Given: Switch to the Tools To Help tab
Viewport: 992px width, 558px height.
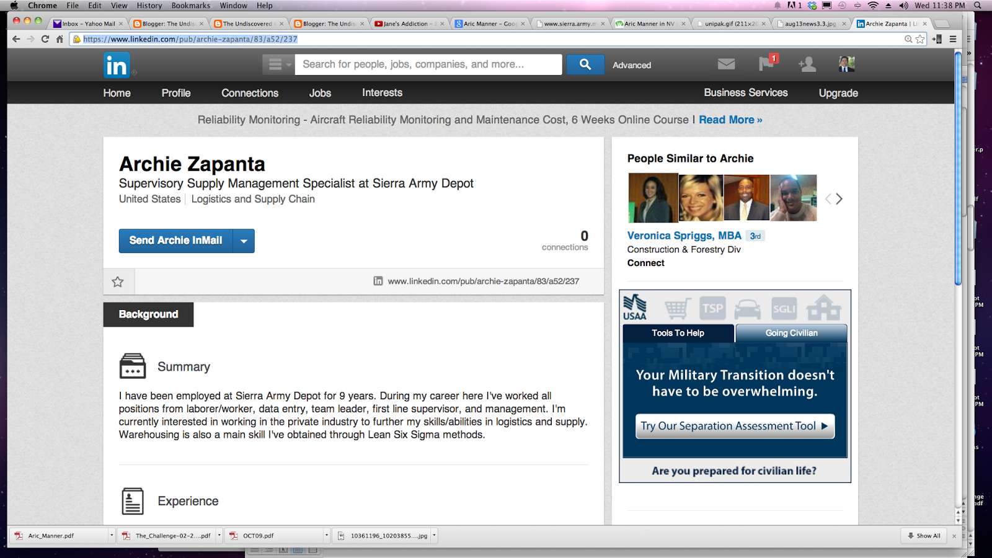Looking at the screenshot, I should click(678, 333).
